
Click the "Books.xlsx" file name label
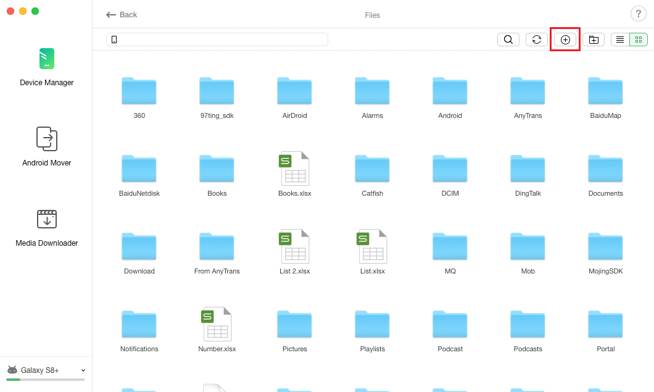(294, 193)
